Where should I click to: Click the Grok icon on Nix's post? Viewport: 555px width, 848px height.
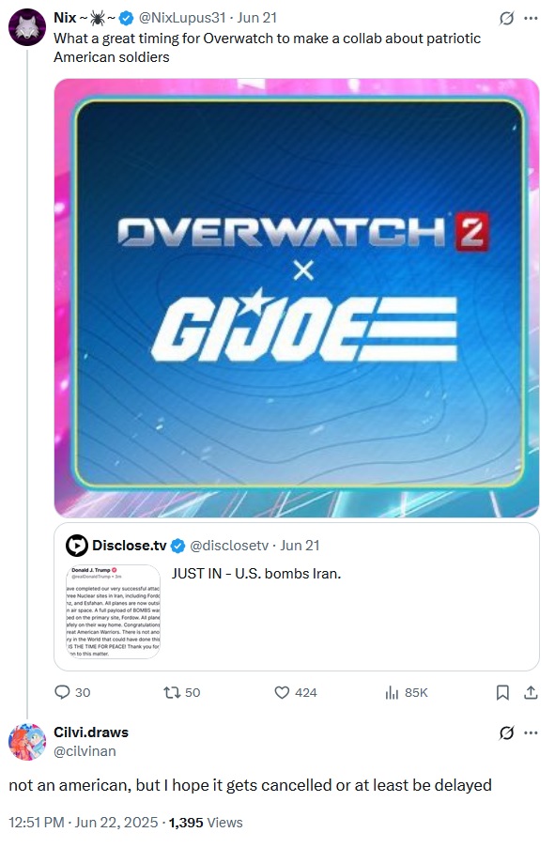point(506,19)
